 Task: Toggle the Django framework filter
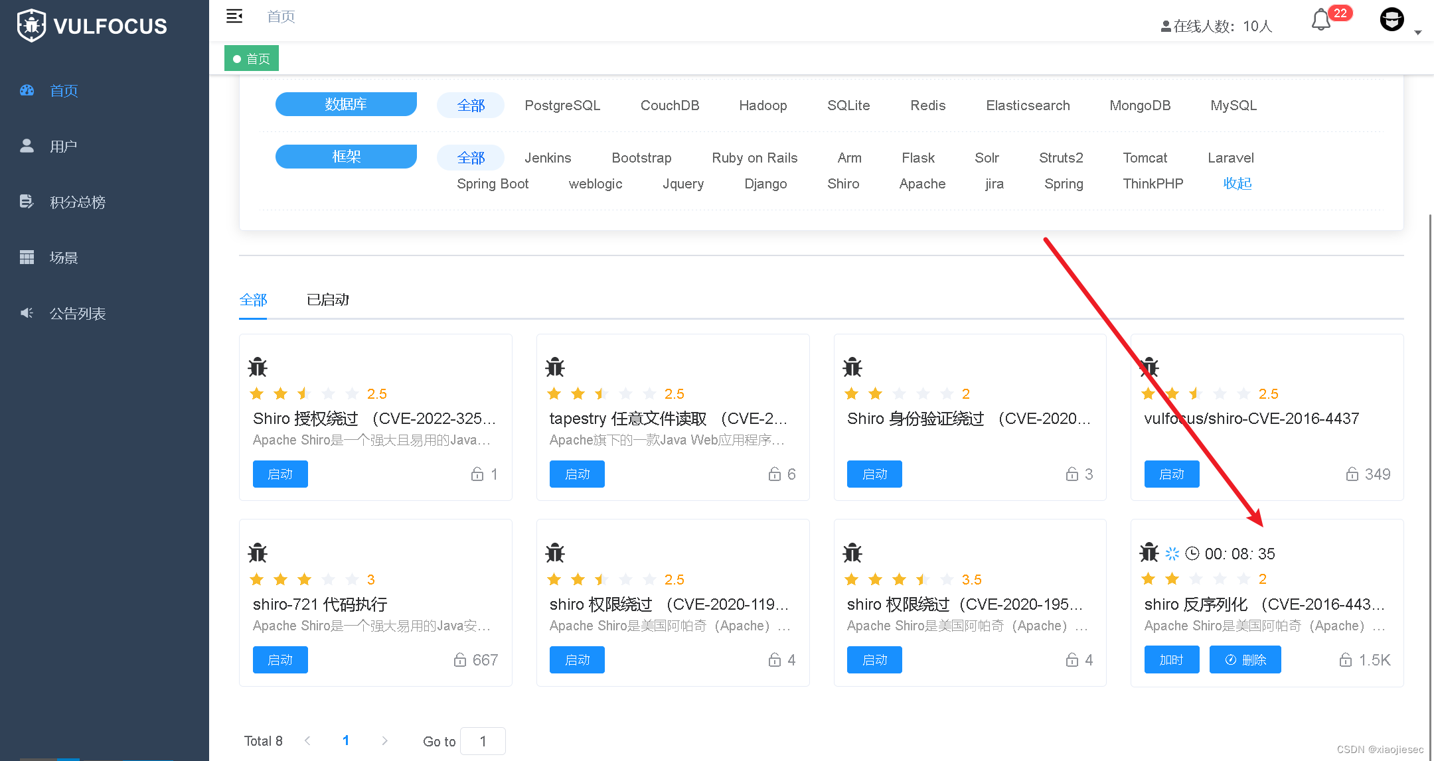[x=765, y=184]
